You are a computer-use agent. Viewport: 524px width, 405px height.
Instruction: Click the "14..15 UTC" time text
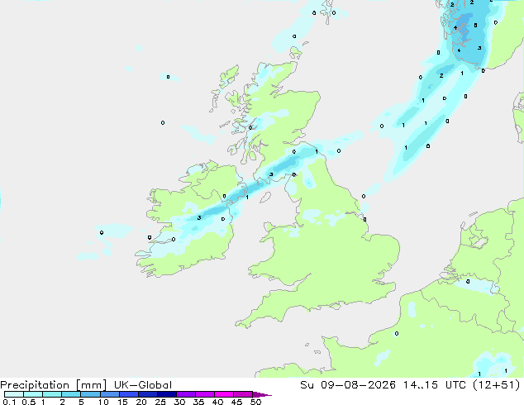pyautogui.click(x=435, y=385)
